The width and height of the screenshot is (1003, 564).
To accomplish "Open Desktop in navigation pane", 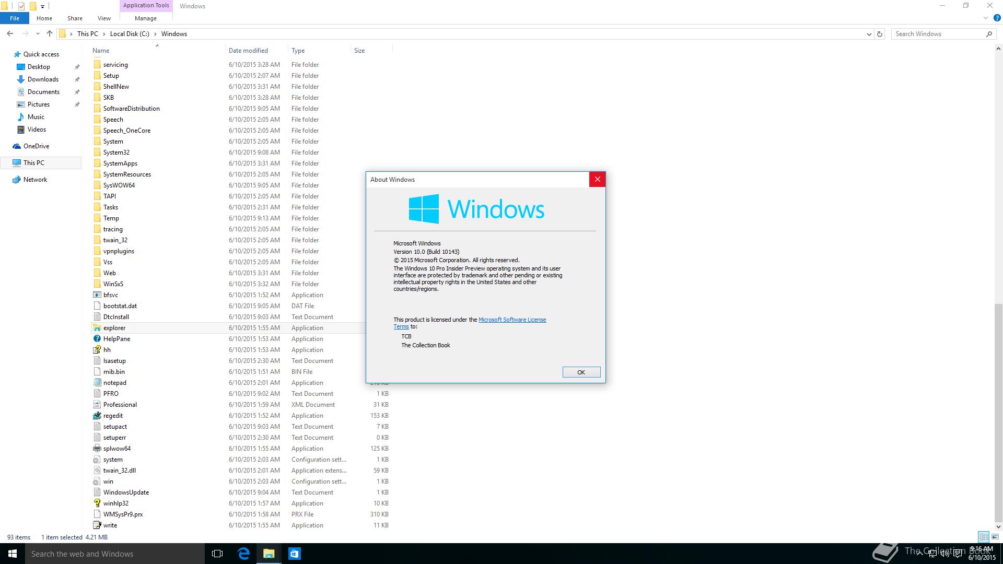I will click(39, 67).
